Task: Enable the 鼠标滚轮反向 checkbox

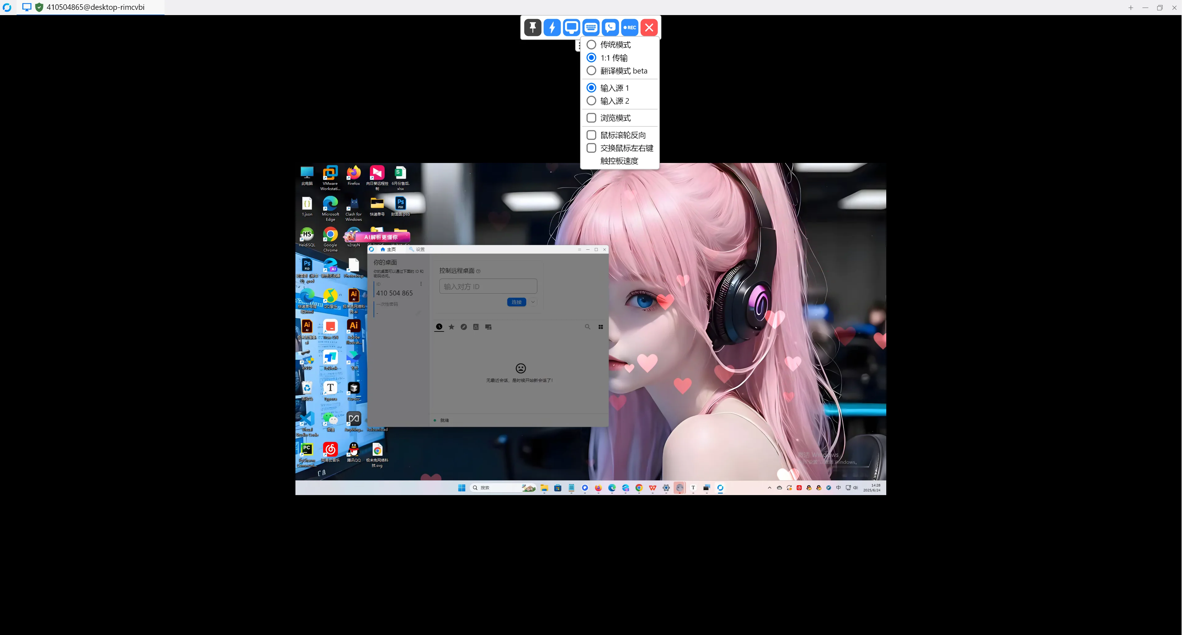Action: click(616, 135)
